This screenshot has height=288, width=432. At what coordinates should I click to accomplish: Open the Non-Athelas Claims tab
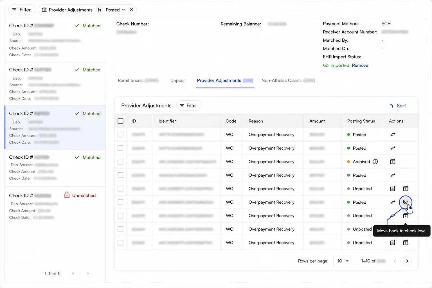(288, 80)
